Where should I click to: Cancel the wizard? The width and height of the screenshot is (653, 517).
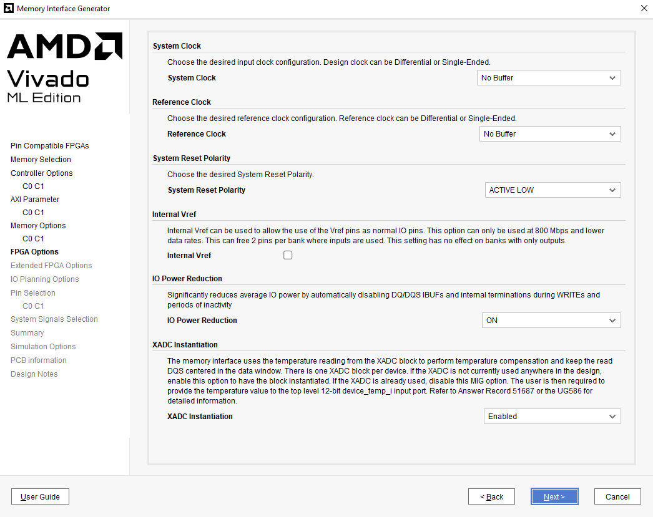617,496
